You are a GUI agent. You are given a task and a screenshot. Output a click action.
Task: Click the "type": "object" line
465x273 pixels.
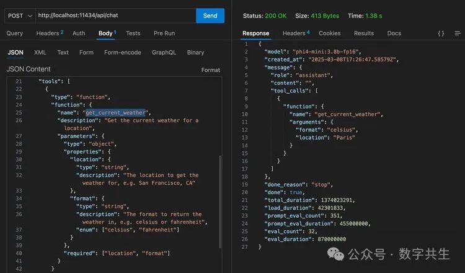[90, 144]
